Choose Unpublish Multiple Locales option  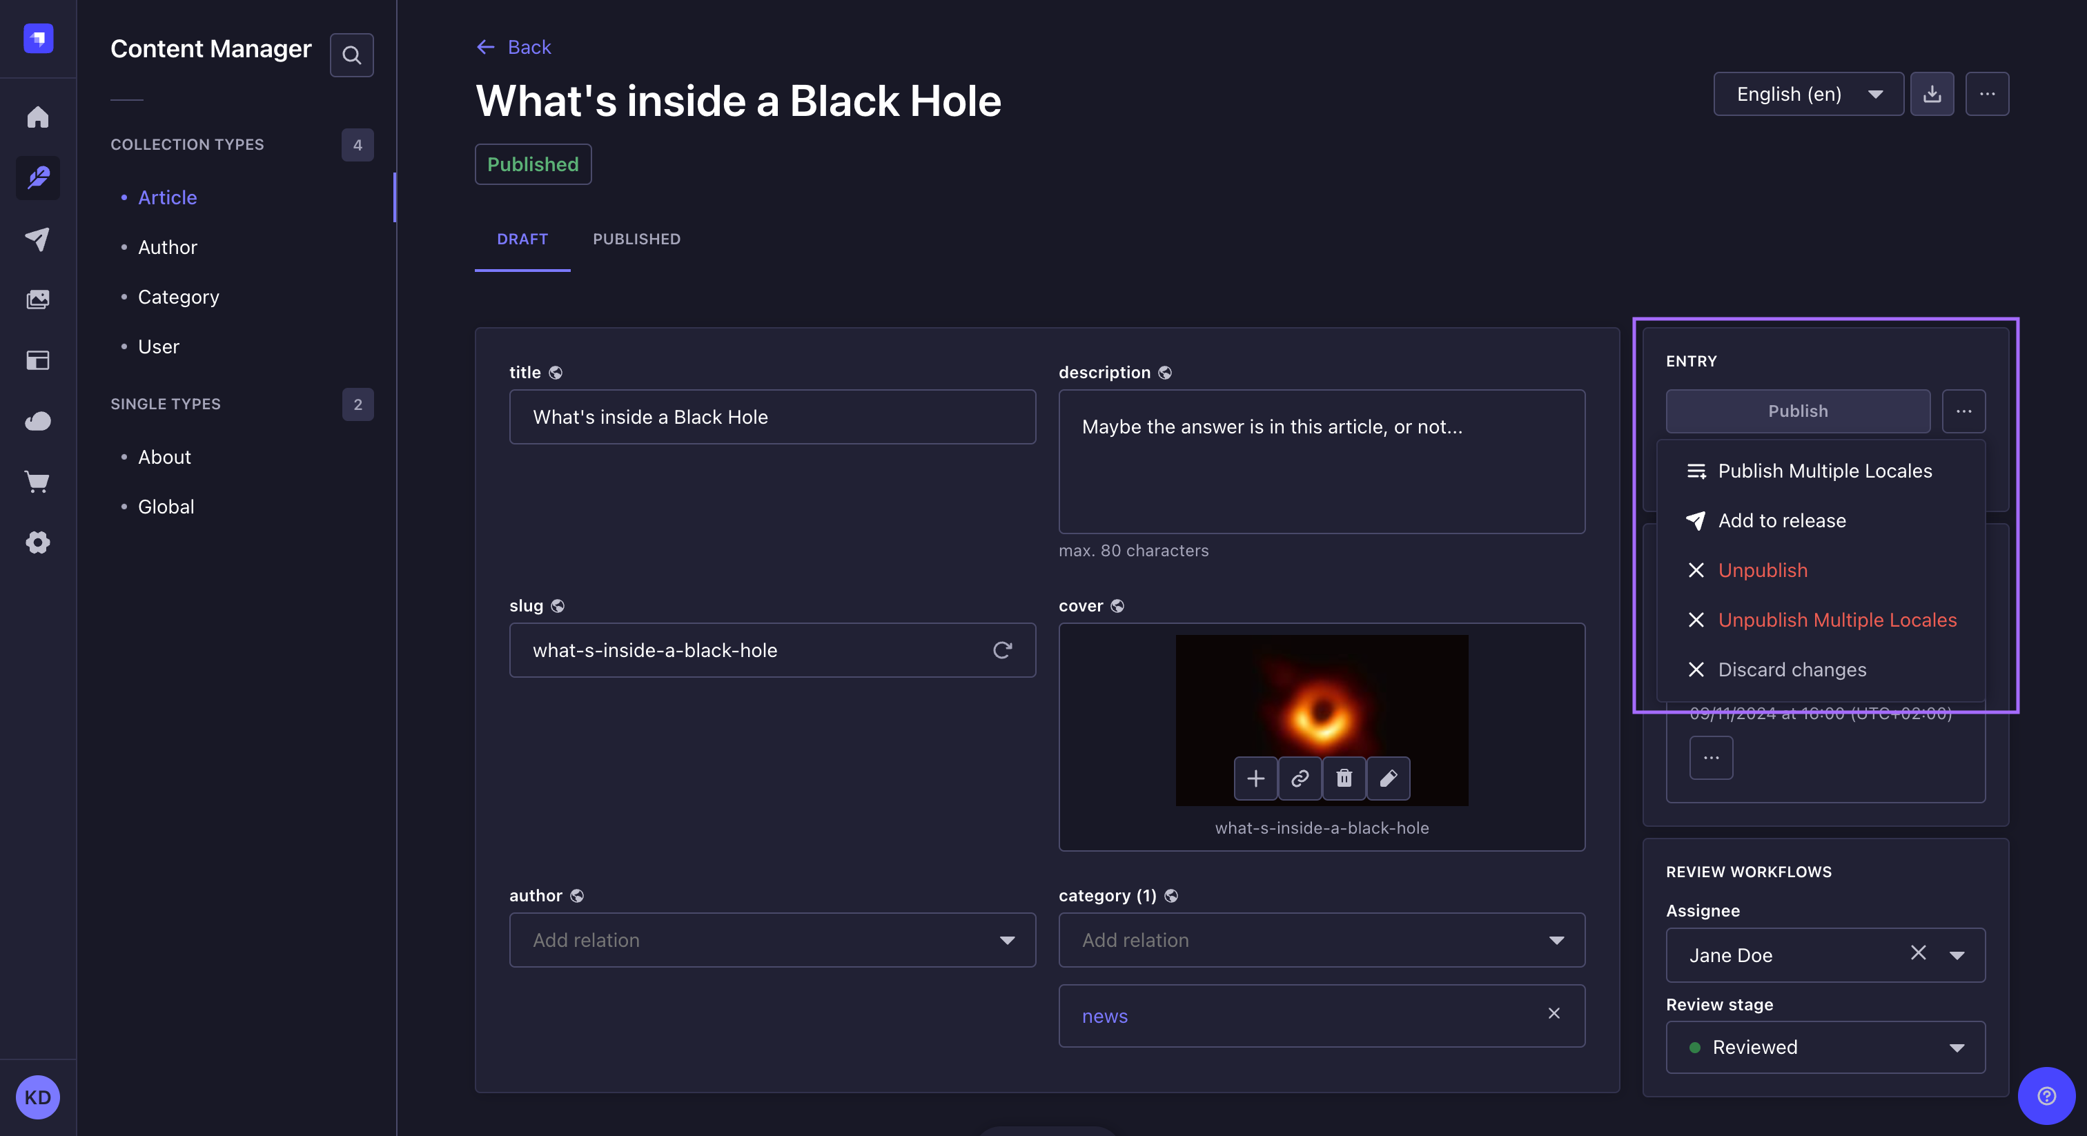pyautogui.click(x=1836, y=620)
